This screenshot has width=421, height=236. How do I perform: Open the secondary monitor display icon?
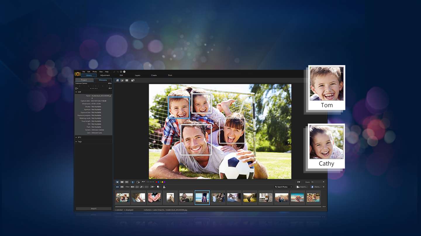(133, 80)
